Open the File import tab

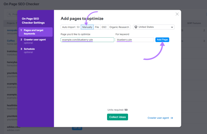97,27
